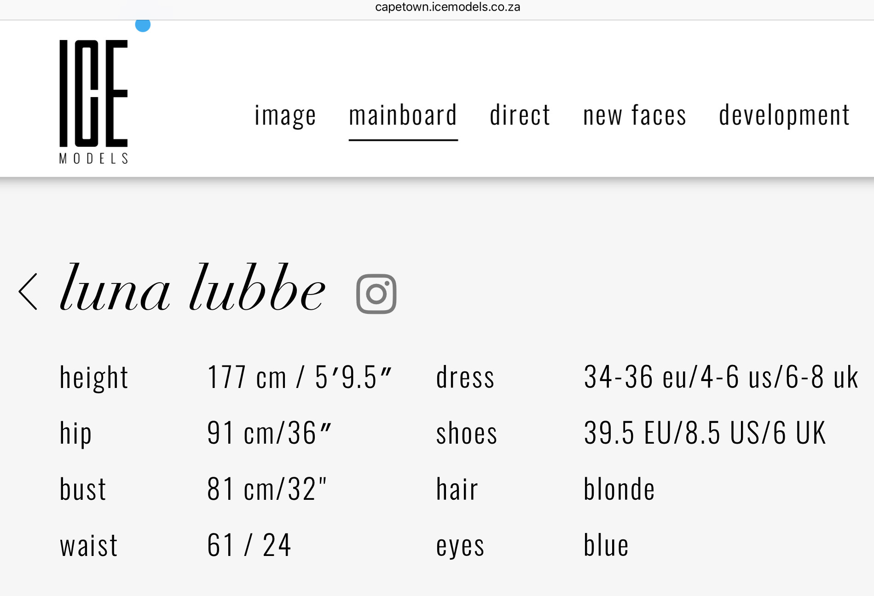874x596 pixels.
Task: Select the waist value 61 / 24
Action: (x=249, y=545)
